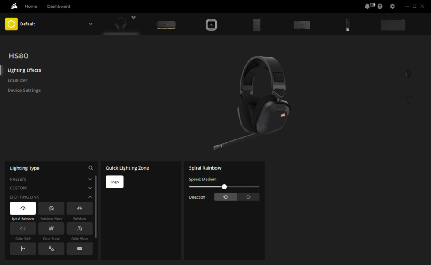The height and width of the screenshot is (265, 431).
Task: Click the speed slider handle
Action: (x=224, y=187)
